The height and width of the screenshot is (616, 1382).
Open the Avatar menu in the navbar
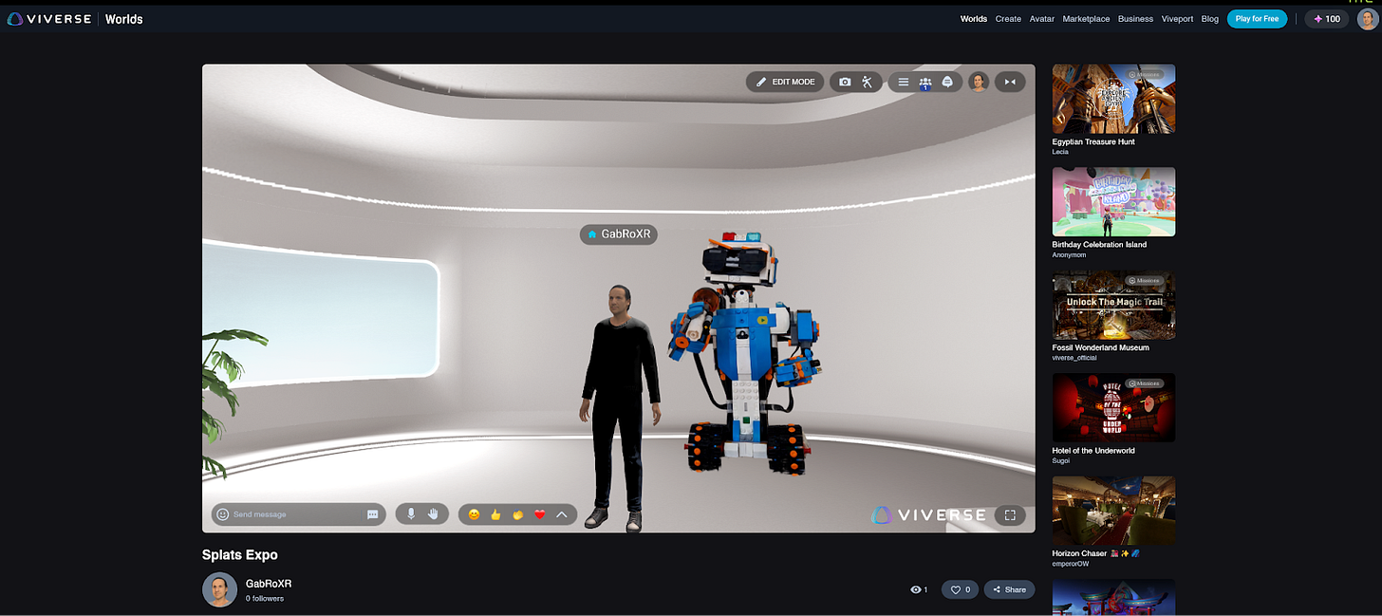pos(1041,18)
